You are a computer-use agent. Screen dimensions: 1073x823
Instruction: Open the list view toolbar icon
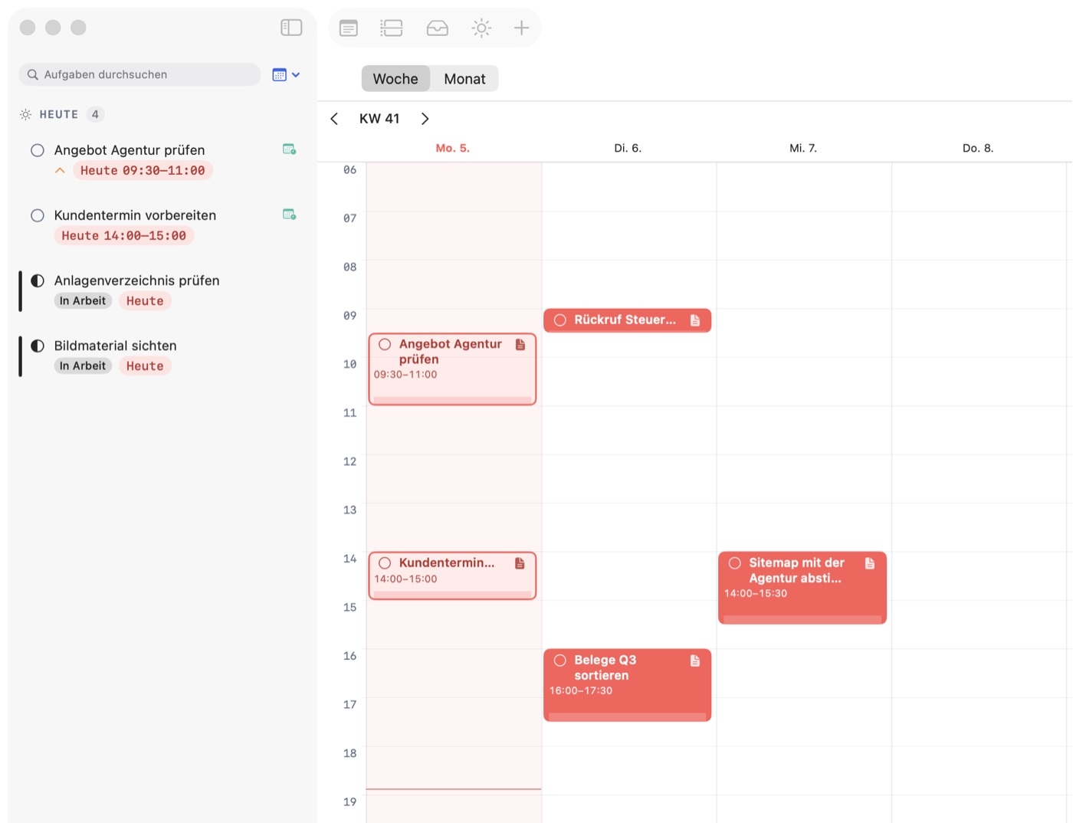coord(392,28)
